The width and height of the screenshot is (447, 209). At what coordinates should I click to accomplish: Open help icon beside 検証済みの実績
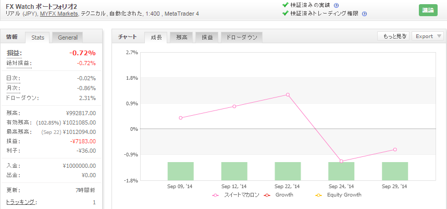336,5
